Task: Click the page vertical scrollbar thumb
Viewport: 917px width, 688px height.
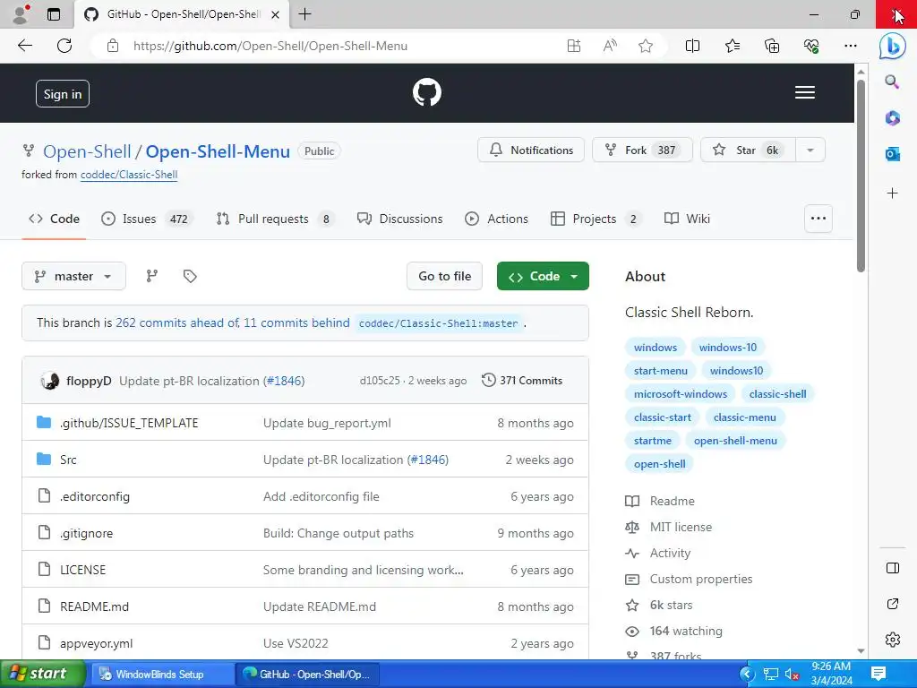Action: pyautogui.click(x=861, y=176)
